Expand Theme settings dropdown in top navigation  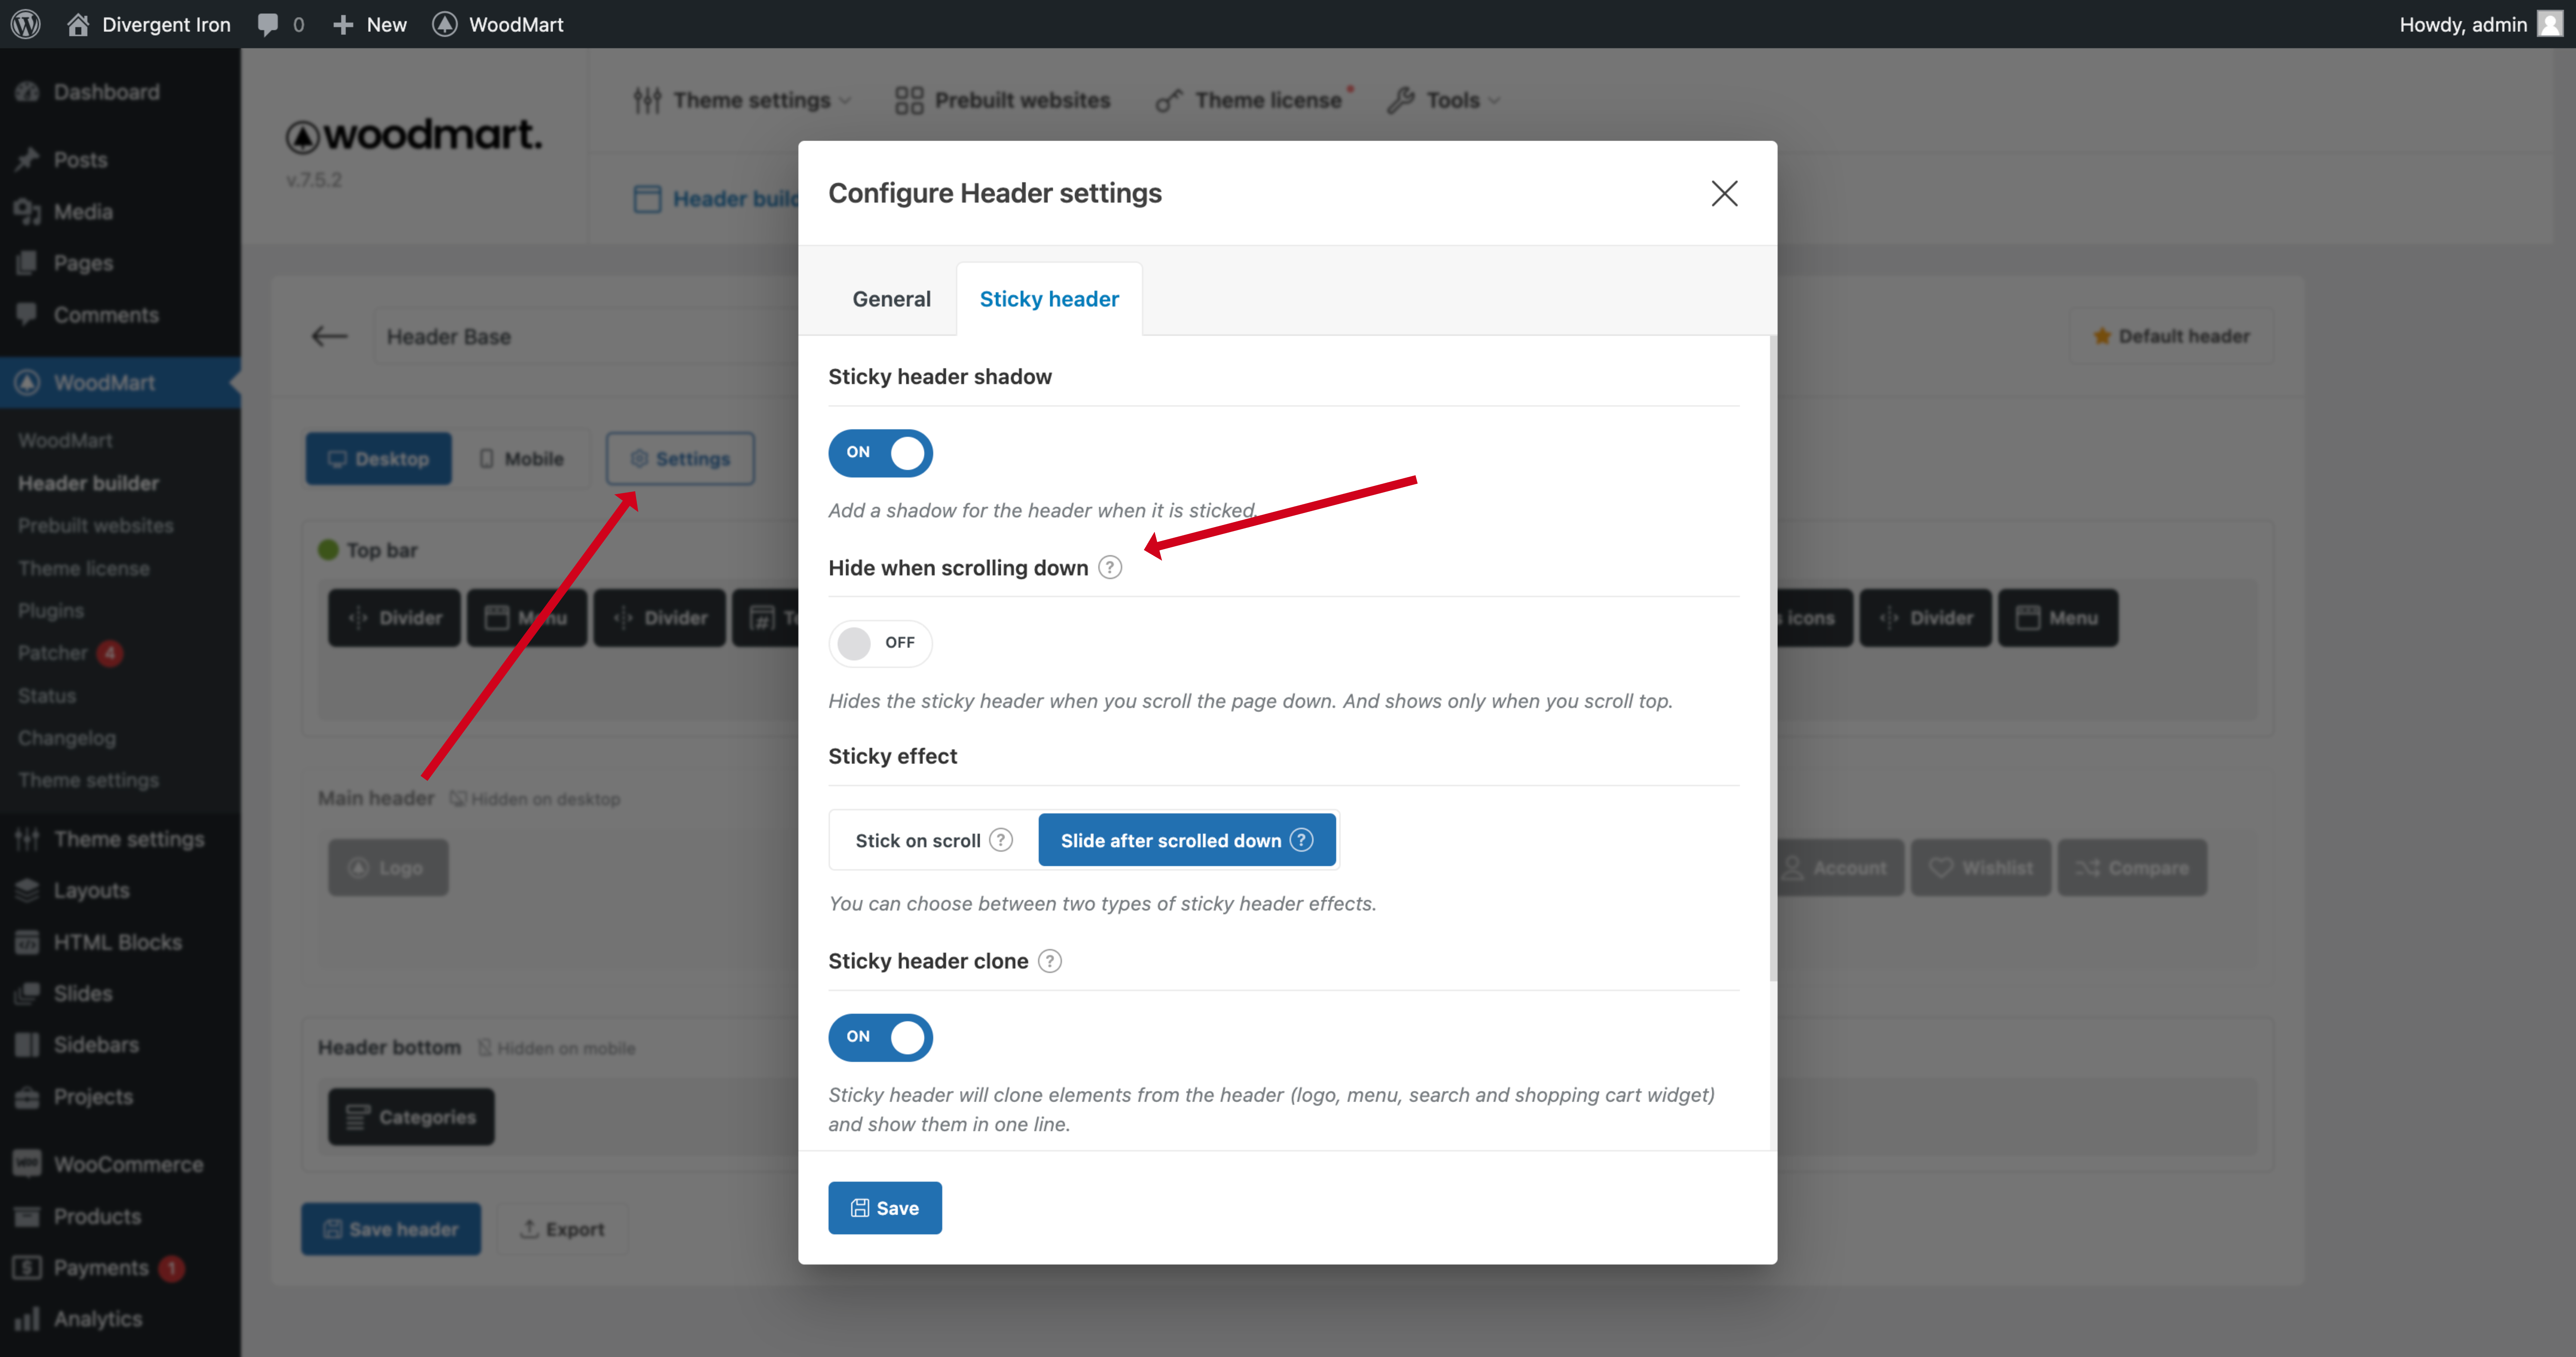tap(742, 100)
